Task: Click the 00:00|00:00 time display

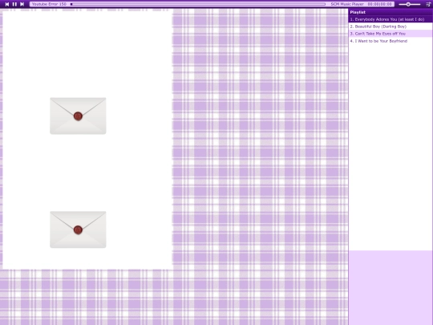Action: click(x=380, y=4)
